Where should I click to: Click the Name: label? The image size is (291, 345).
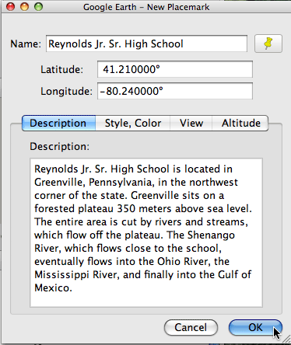click(x=26, y=44)
